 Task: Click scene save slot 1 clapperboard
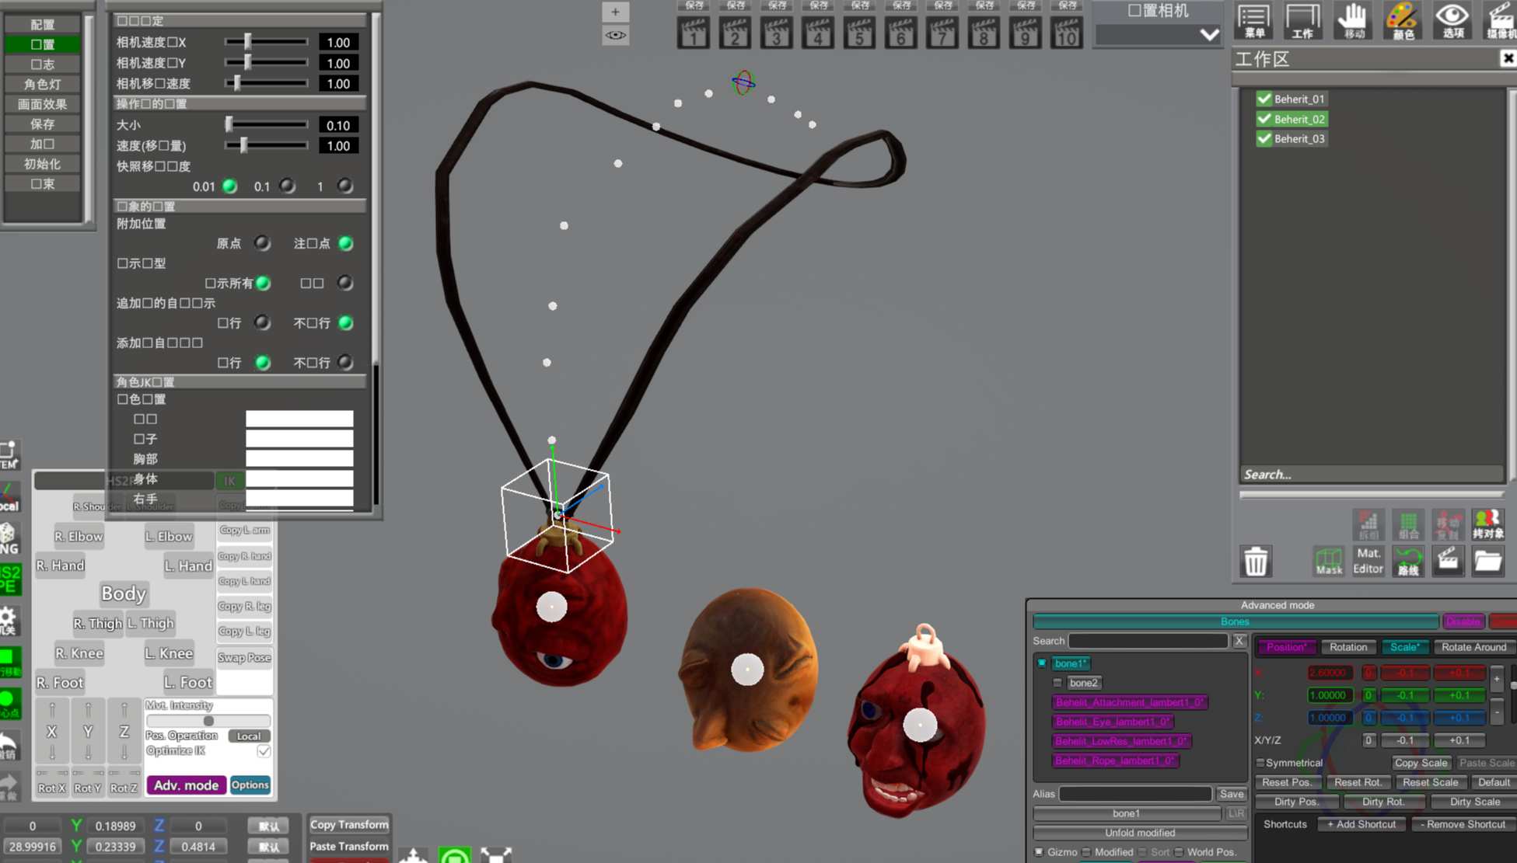click(x=694, y=33)
